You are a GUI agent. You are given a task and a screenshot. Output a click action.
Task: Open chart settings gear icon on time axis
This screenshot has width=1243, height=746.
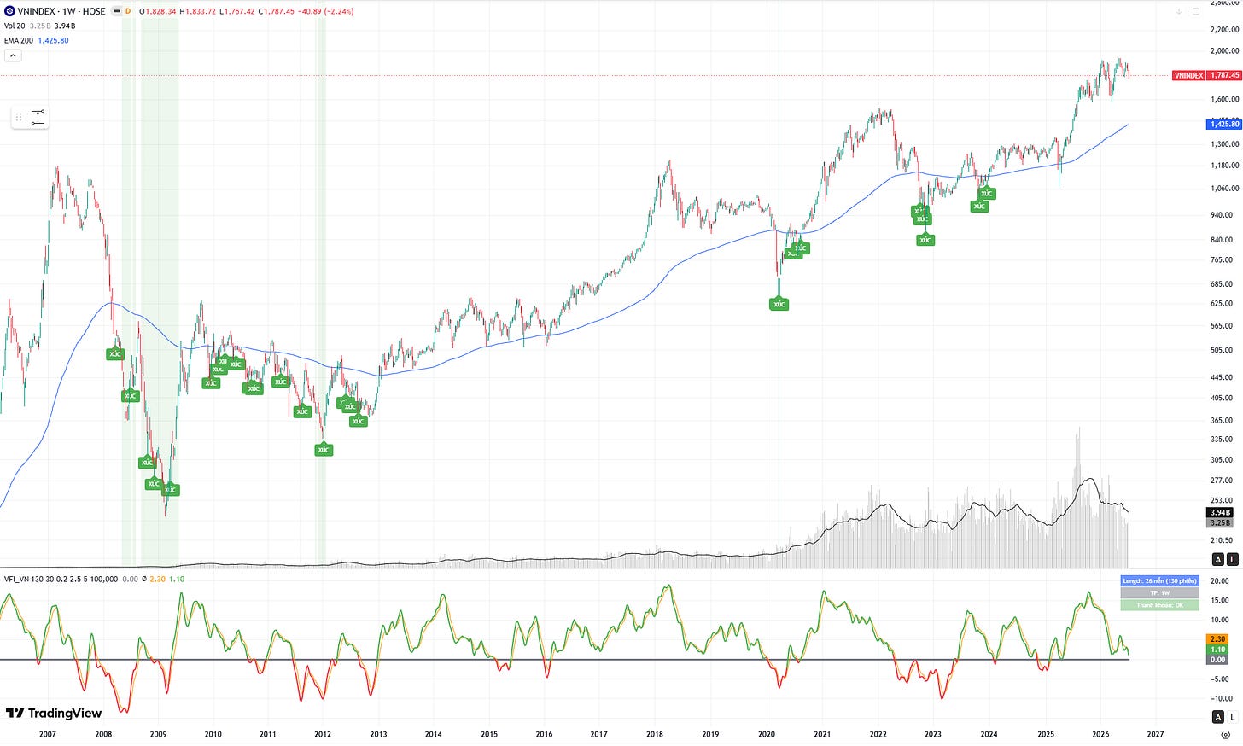[x=1227, y=734]
